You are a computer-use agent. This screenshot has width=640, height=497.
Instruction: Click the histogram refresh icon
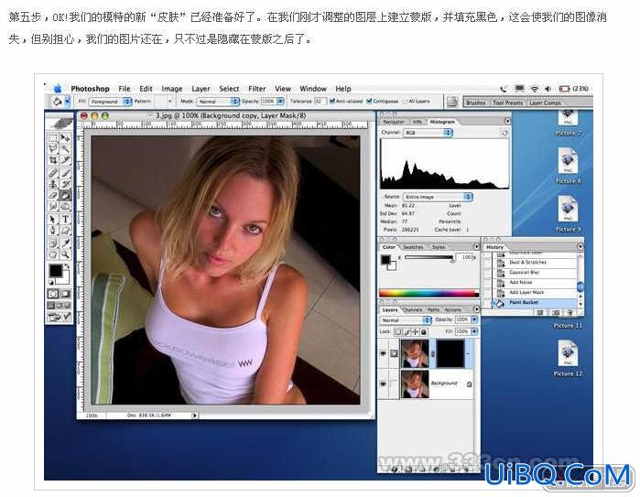[x=504, y=133]
